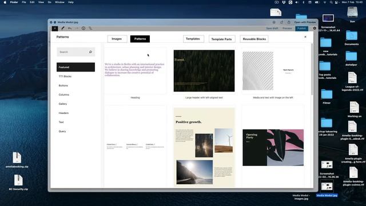Open the Finder menu in menu bar
366x206 pixels.
14,2
